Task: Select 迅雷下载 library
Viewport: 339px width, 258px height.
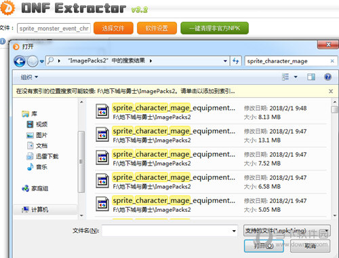Action: point(47,156)
